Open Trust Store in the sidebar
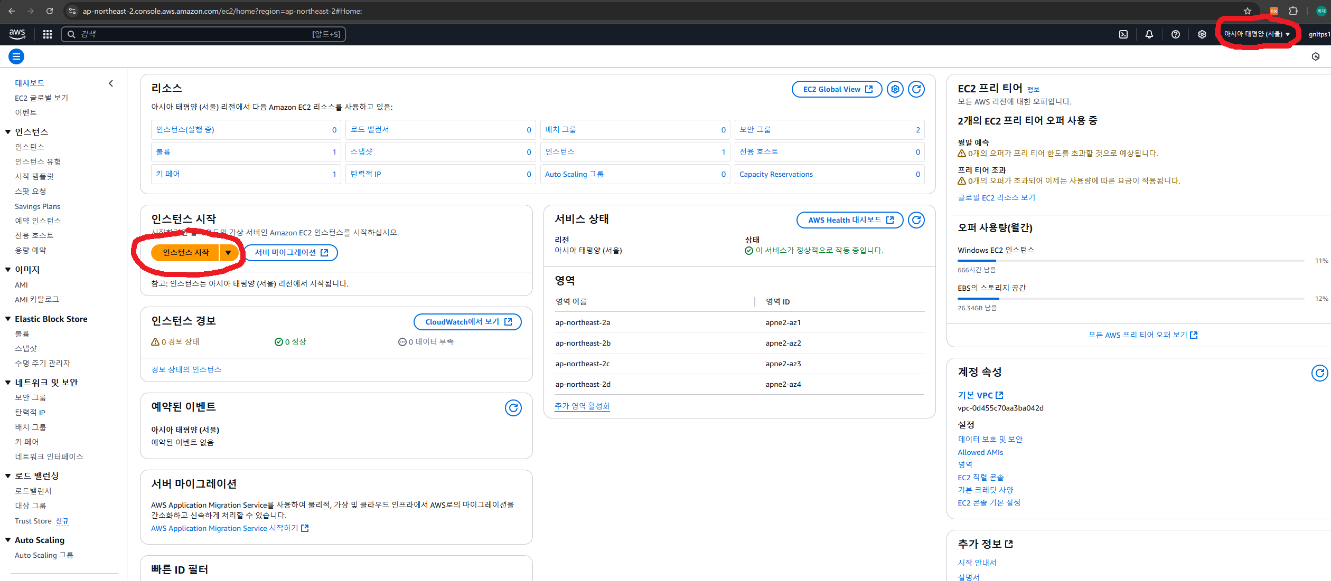The width and height of the screenshot is (1331, 581). [x=33, y=521]
